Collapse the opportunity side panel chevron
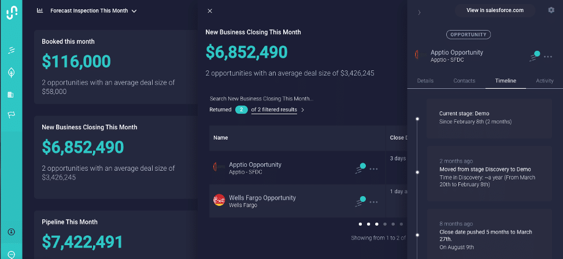 420,13
